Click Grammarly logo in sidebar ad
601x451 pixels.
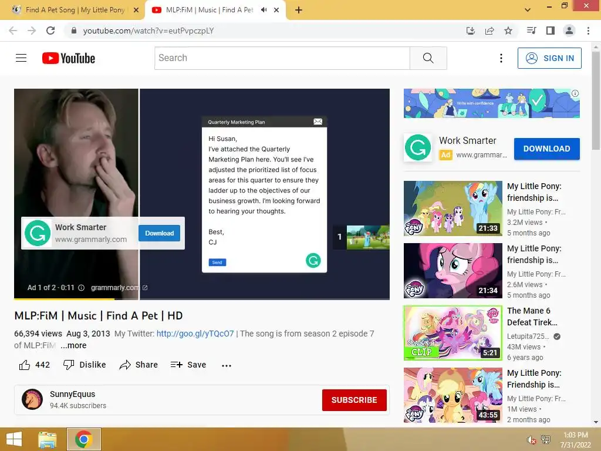pyautogui.click(x=418, y=147)
